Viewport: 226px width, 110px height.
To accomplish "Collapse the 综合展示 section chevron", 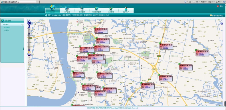I will (22, 25).
